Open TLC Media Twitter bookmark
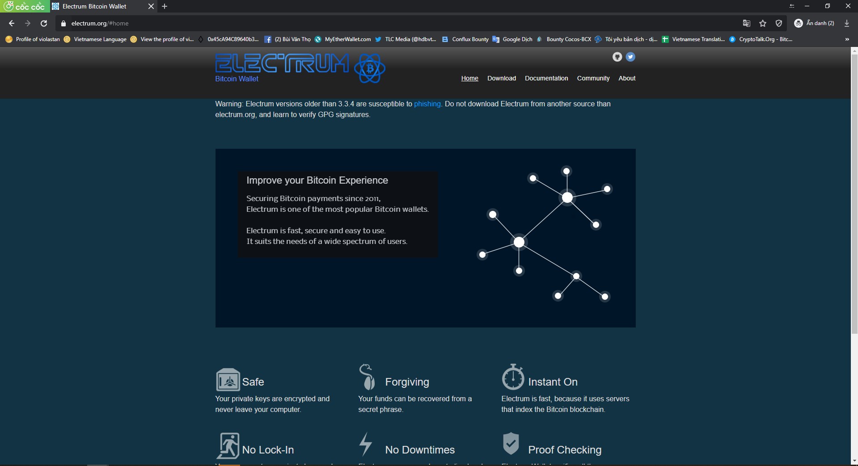858x466 pixels. point(406,39)
